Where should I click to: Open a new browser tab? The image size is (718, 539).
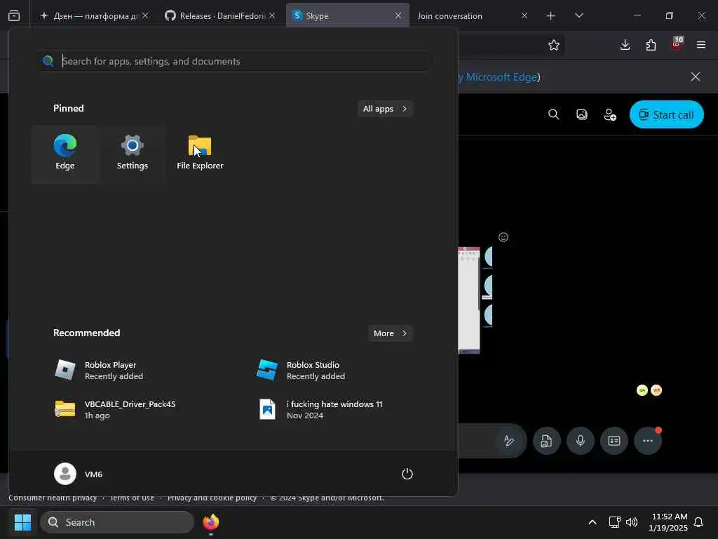pos(551,15)
